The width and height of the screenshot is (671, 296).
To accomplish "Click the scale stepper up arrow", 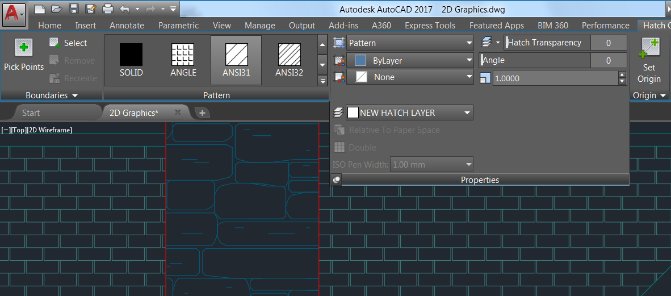I will [622, 75].
